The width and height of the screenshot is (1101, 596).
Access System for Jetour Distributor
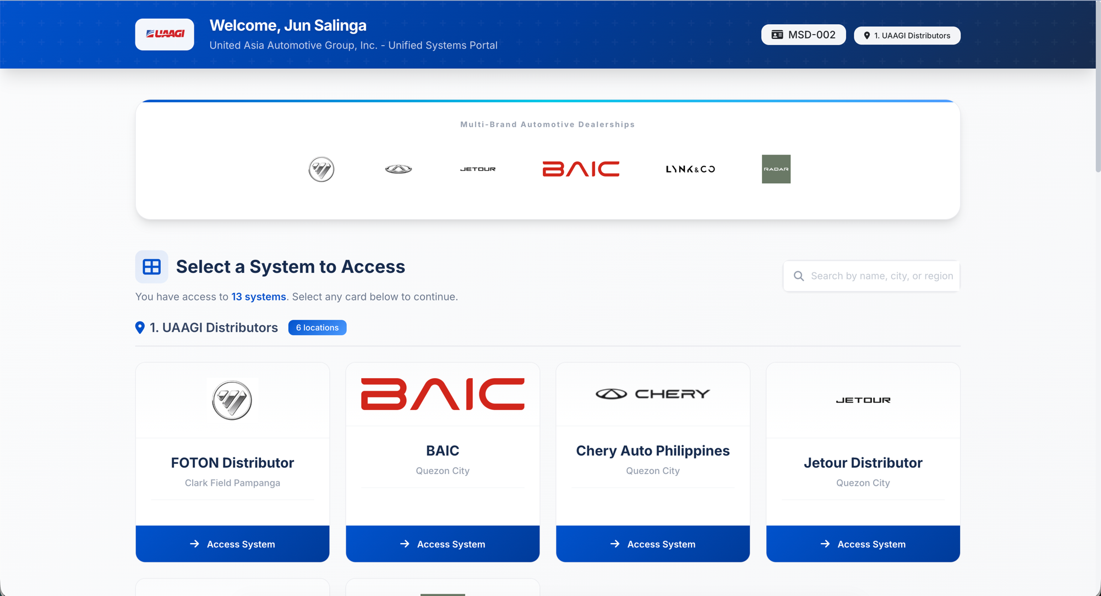(x=863, y=544)
